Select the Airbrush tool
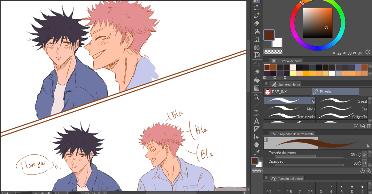372x194 pixels. (x=256, y=31)
